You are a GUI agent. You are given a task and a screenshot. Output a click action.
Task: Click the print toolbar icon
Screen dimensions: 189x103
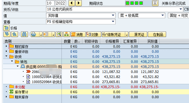click(34, 35)
